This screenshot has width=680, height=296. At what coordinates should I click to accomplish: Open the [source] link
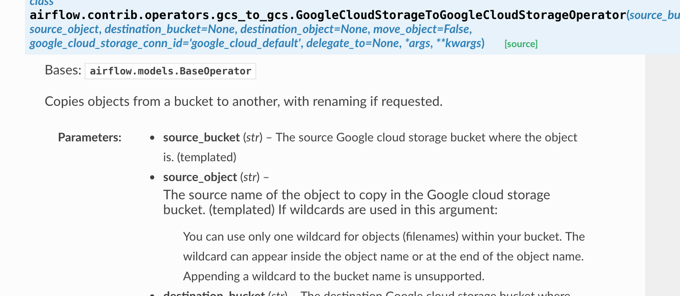(521, 44)
